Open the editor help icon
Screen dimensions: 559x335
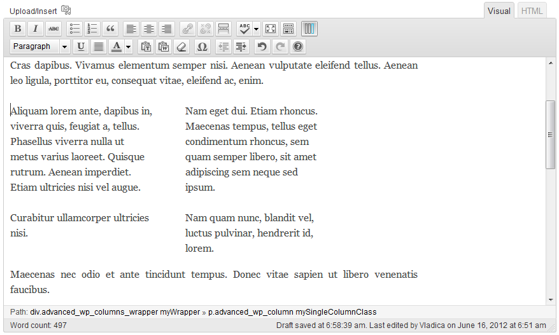(x=297, y=46)
